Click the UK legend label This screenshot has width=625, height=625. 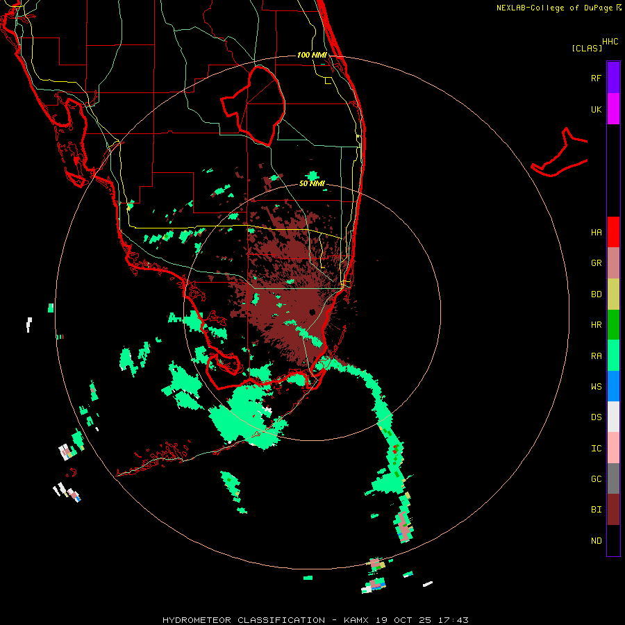(596, 109)
